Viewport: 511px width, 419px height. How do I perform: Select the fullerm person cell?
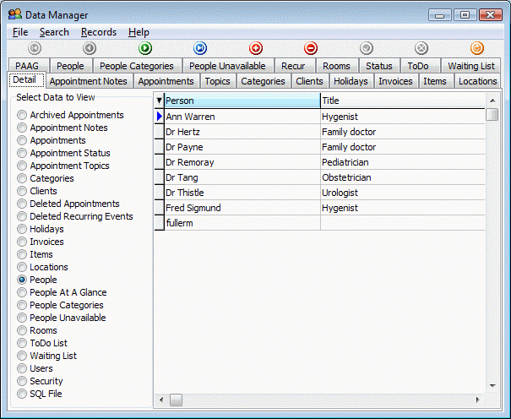coord(242,223)
